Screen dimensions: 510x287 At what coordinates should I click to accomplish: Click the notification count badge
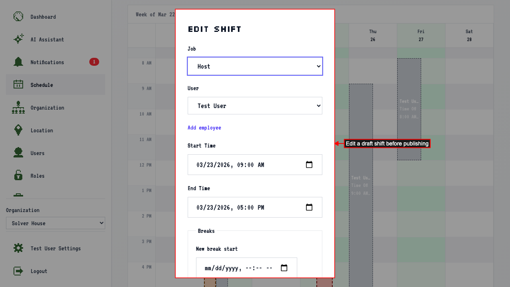tap(94, 62)
